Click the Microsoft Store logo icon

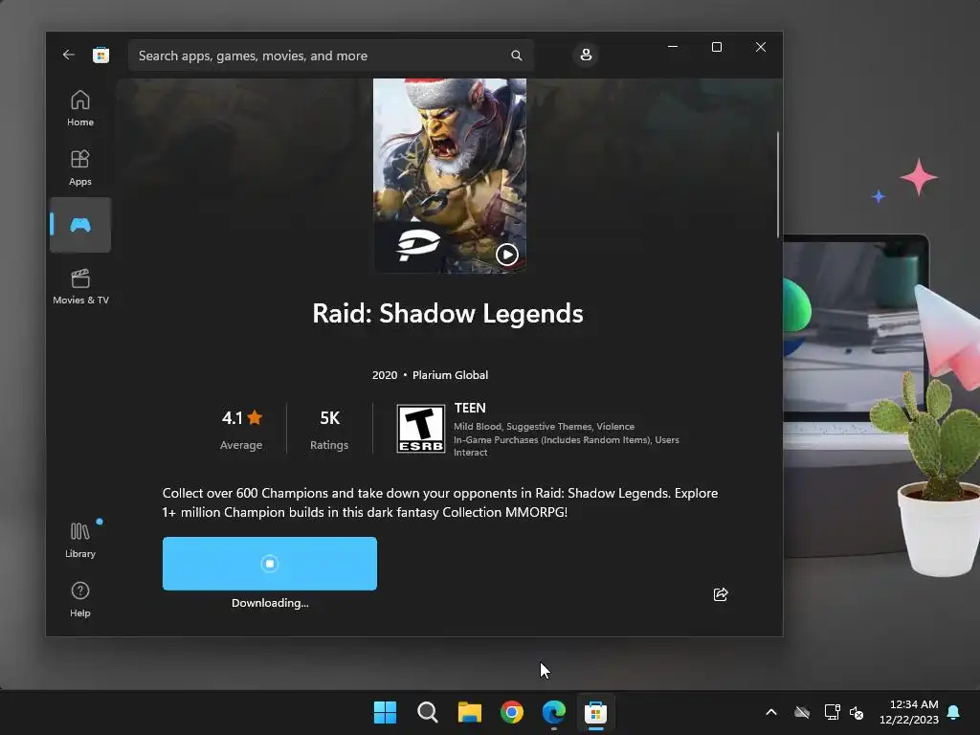100,55
